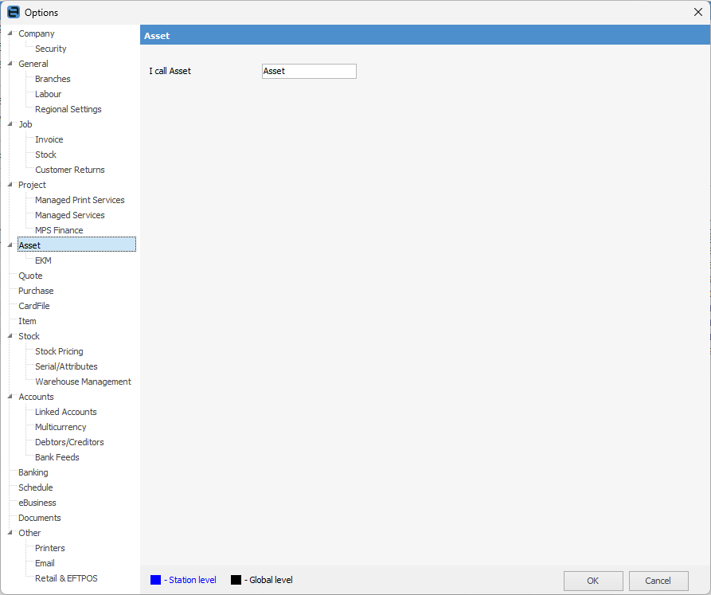
Task: Collapse the General tree node arrow
Action: tap(10, 64)
